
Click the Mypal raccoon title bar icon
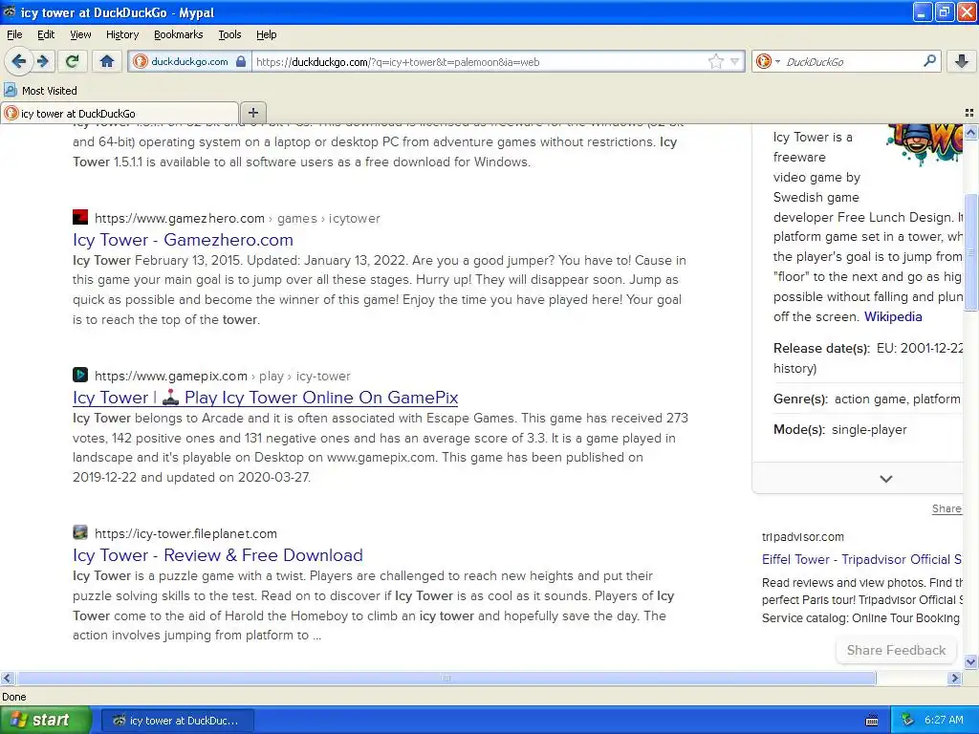(10, 11)
